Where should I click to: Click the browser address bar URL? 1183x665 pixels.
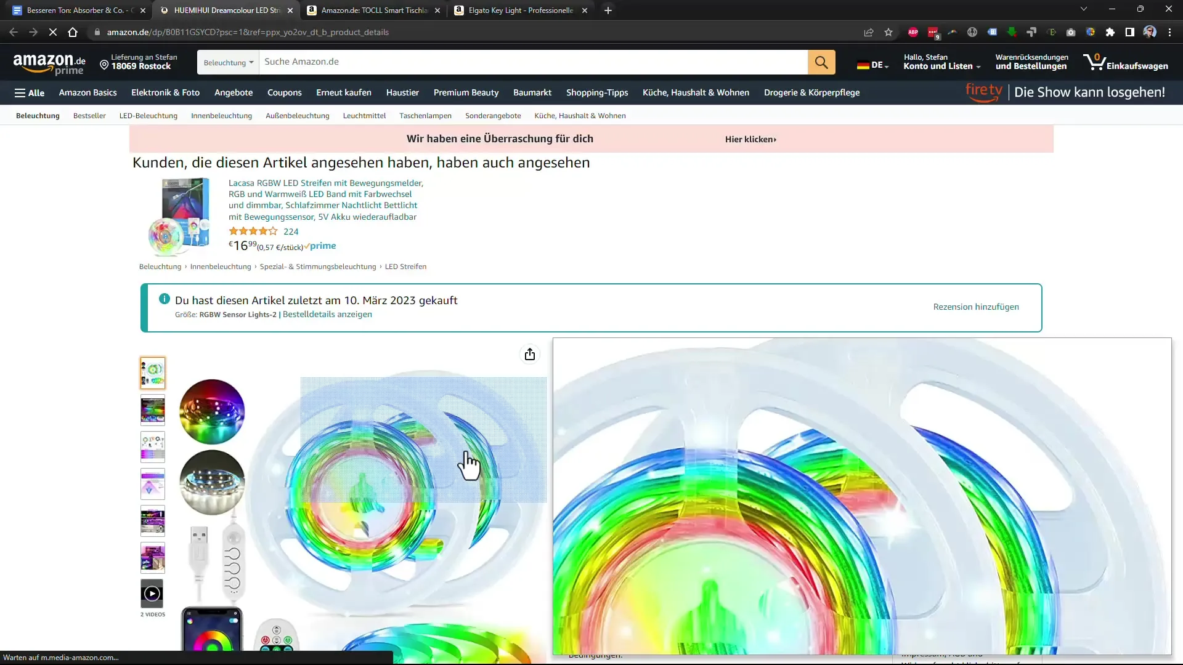[248, 32]
